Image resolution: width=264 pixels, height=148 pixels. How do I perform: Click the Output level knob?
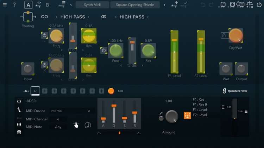pyautogui.click(x=241, y=69)
